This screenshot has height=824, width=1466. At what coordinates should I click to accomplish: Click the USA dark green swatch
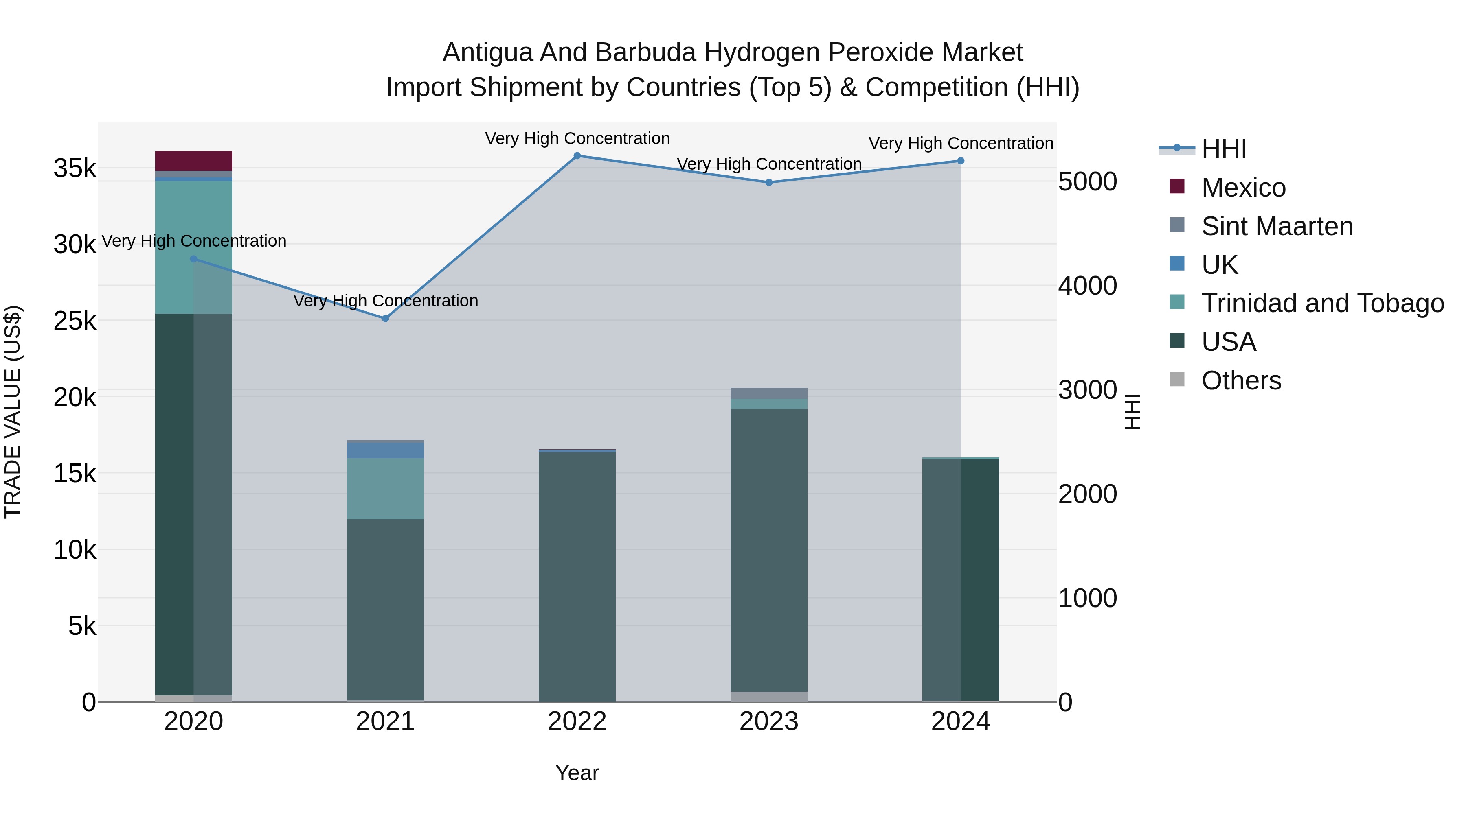(1177, 341)
